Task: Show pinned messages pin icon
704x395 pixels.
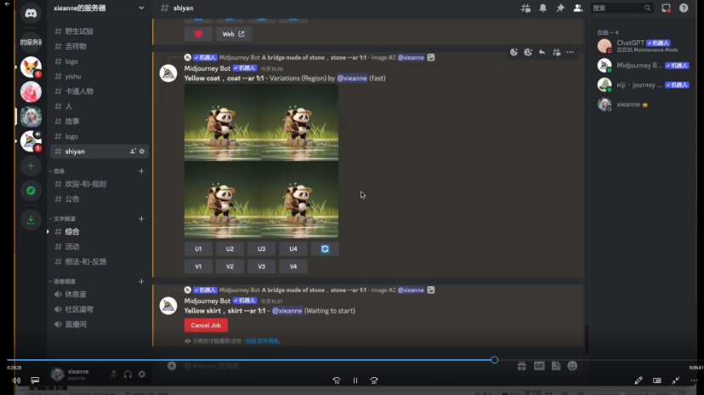Action: pos(560,9)
